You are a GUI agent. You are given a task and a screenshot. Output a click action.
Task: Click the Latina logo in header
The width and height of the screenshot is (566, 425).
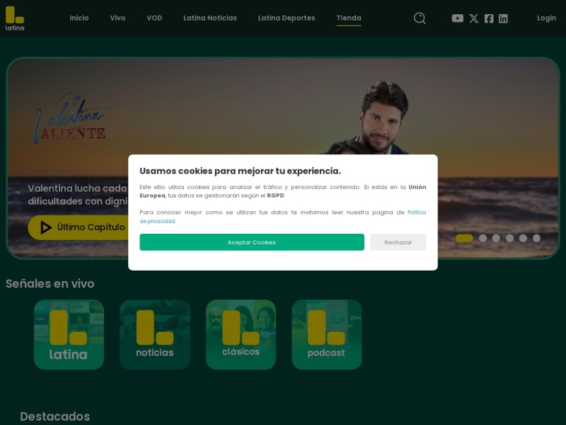pyautogui.click(x=15, y=18)
